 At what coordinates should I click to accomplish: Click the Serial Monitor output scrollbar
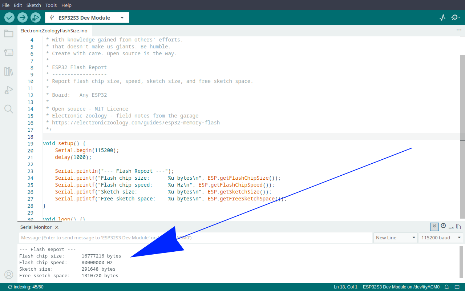tap(461, 261)
